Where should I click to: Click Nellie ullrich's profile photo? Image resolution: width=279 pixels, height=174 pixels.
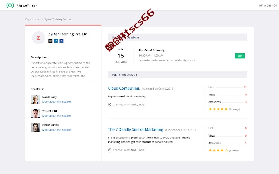(x=35, y=127)
